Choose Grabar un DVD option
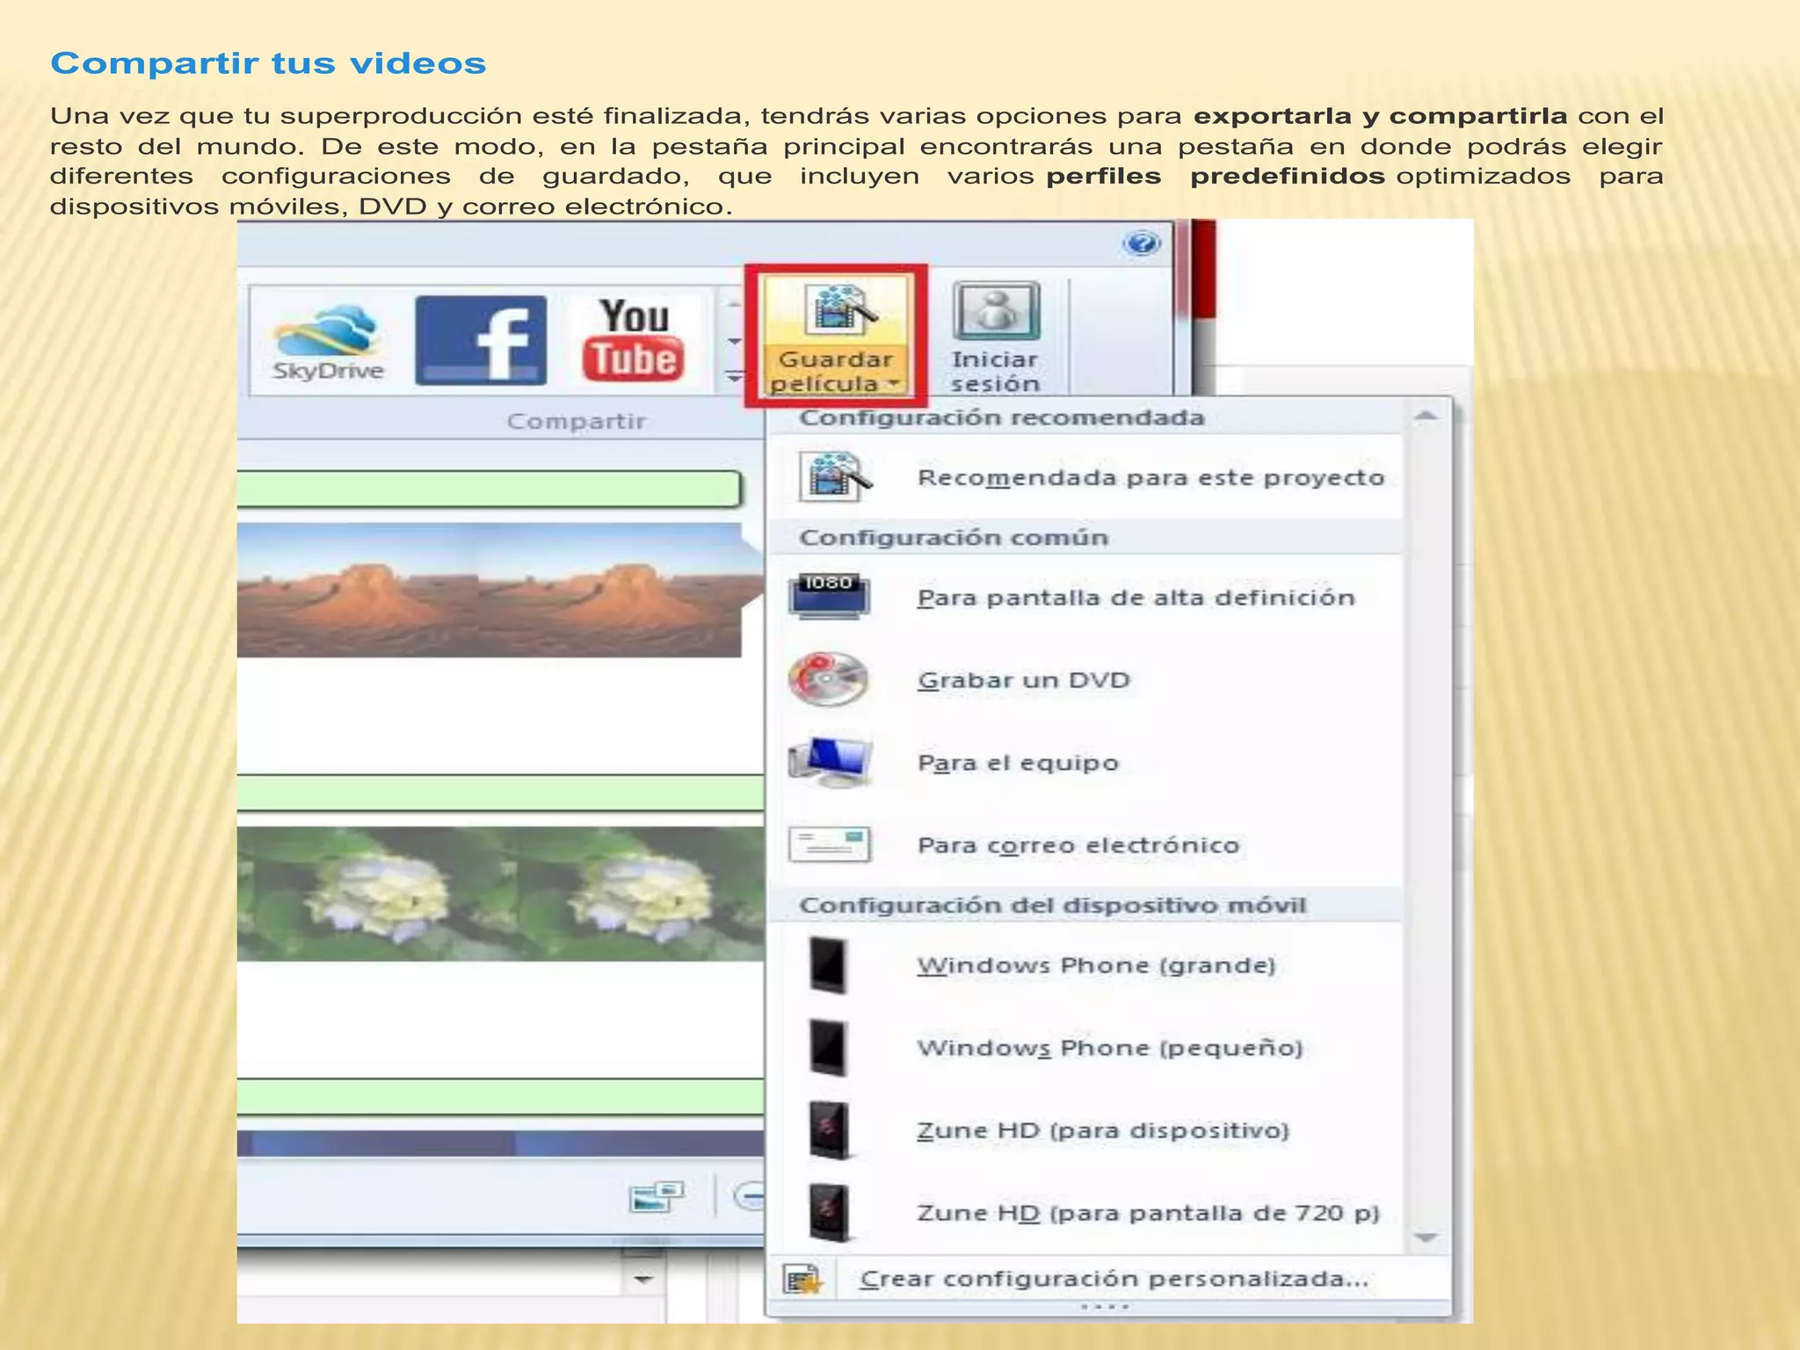 [1085, 680]
